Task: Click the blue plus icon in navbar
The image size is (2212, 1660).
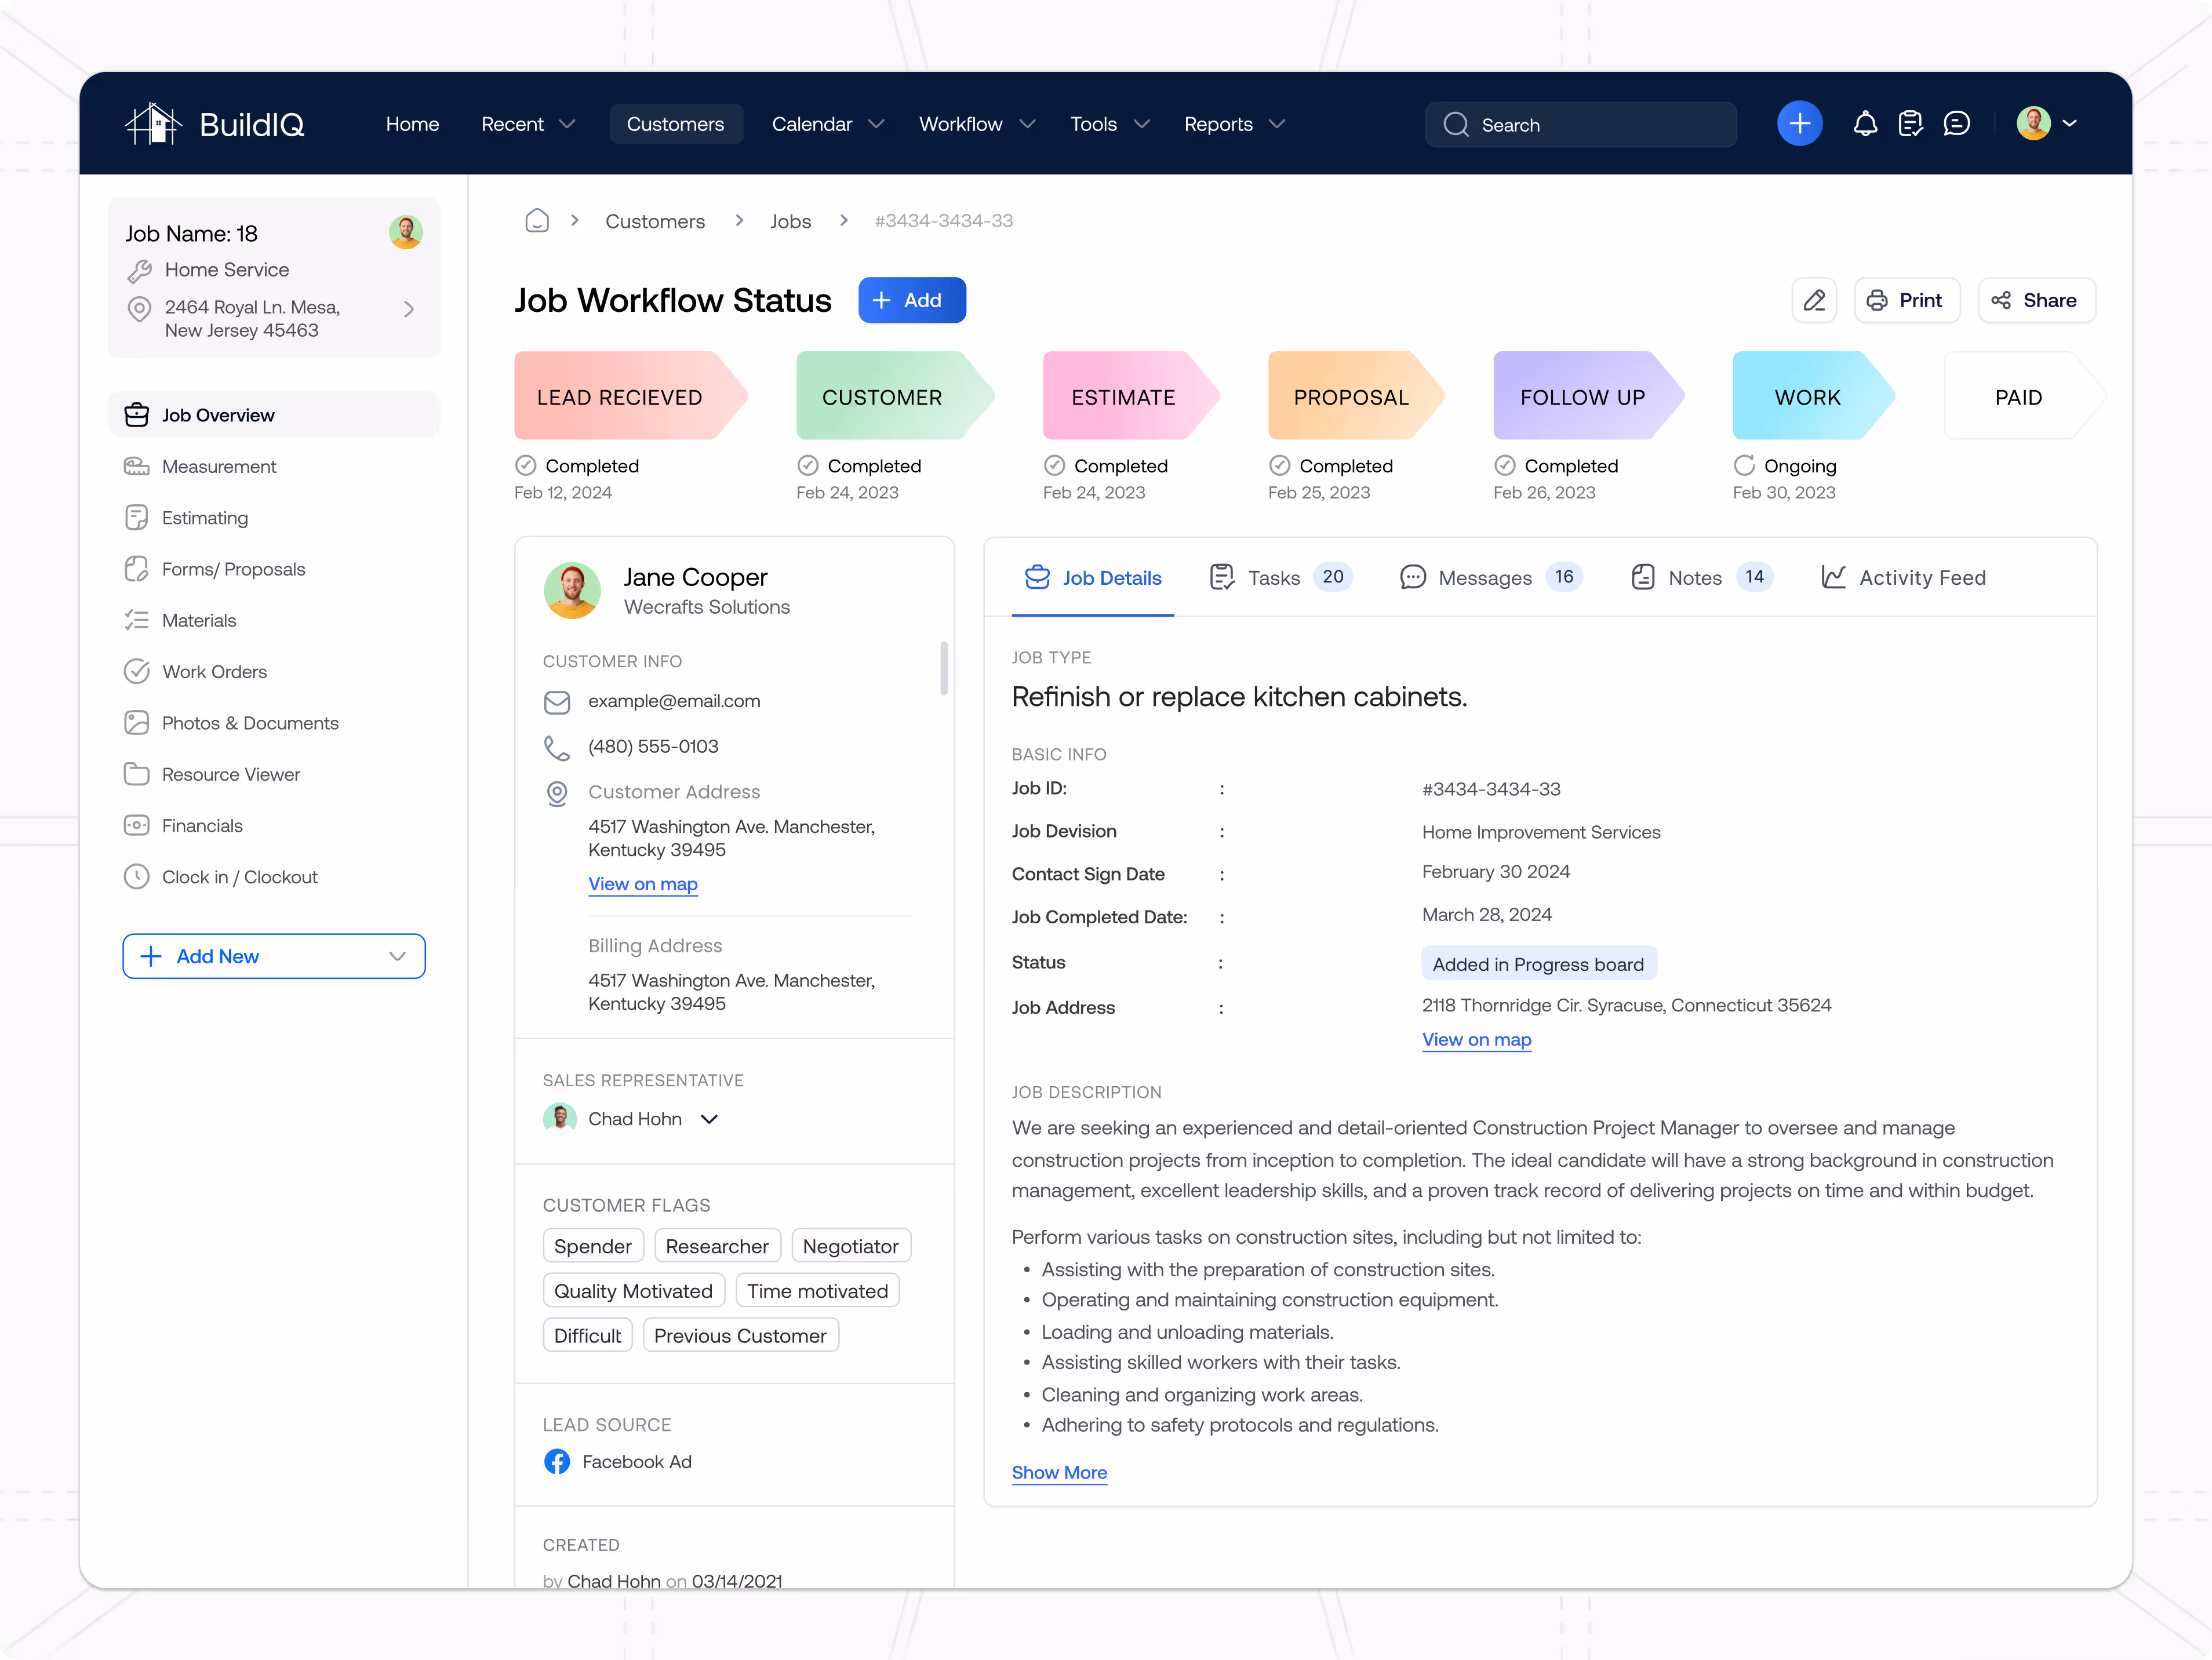Action: [1799, 124]
